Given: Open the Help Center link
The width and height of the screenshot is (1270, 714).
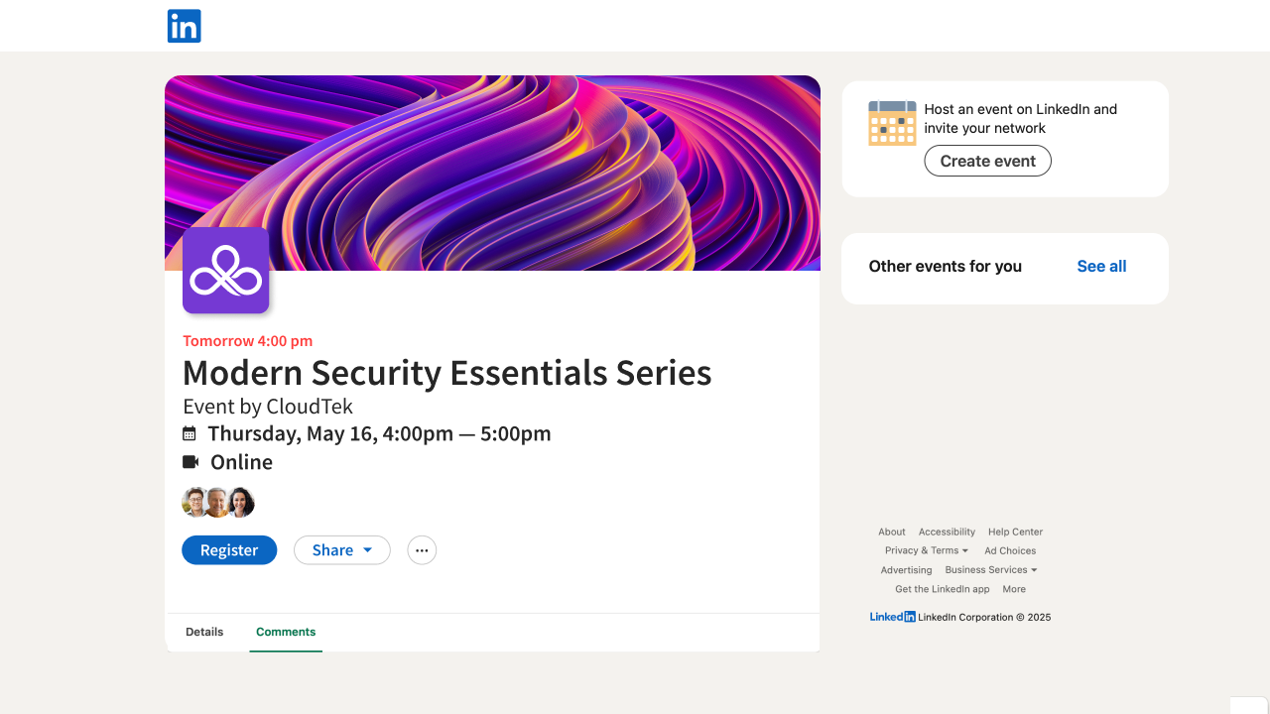Looking at the screenshot, I should pyautogui.click(x=1015, y=532).
